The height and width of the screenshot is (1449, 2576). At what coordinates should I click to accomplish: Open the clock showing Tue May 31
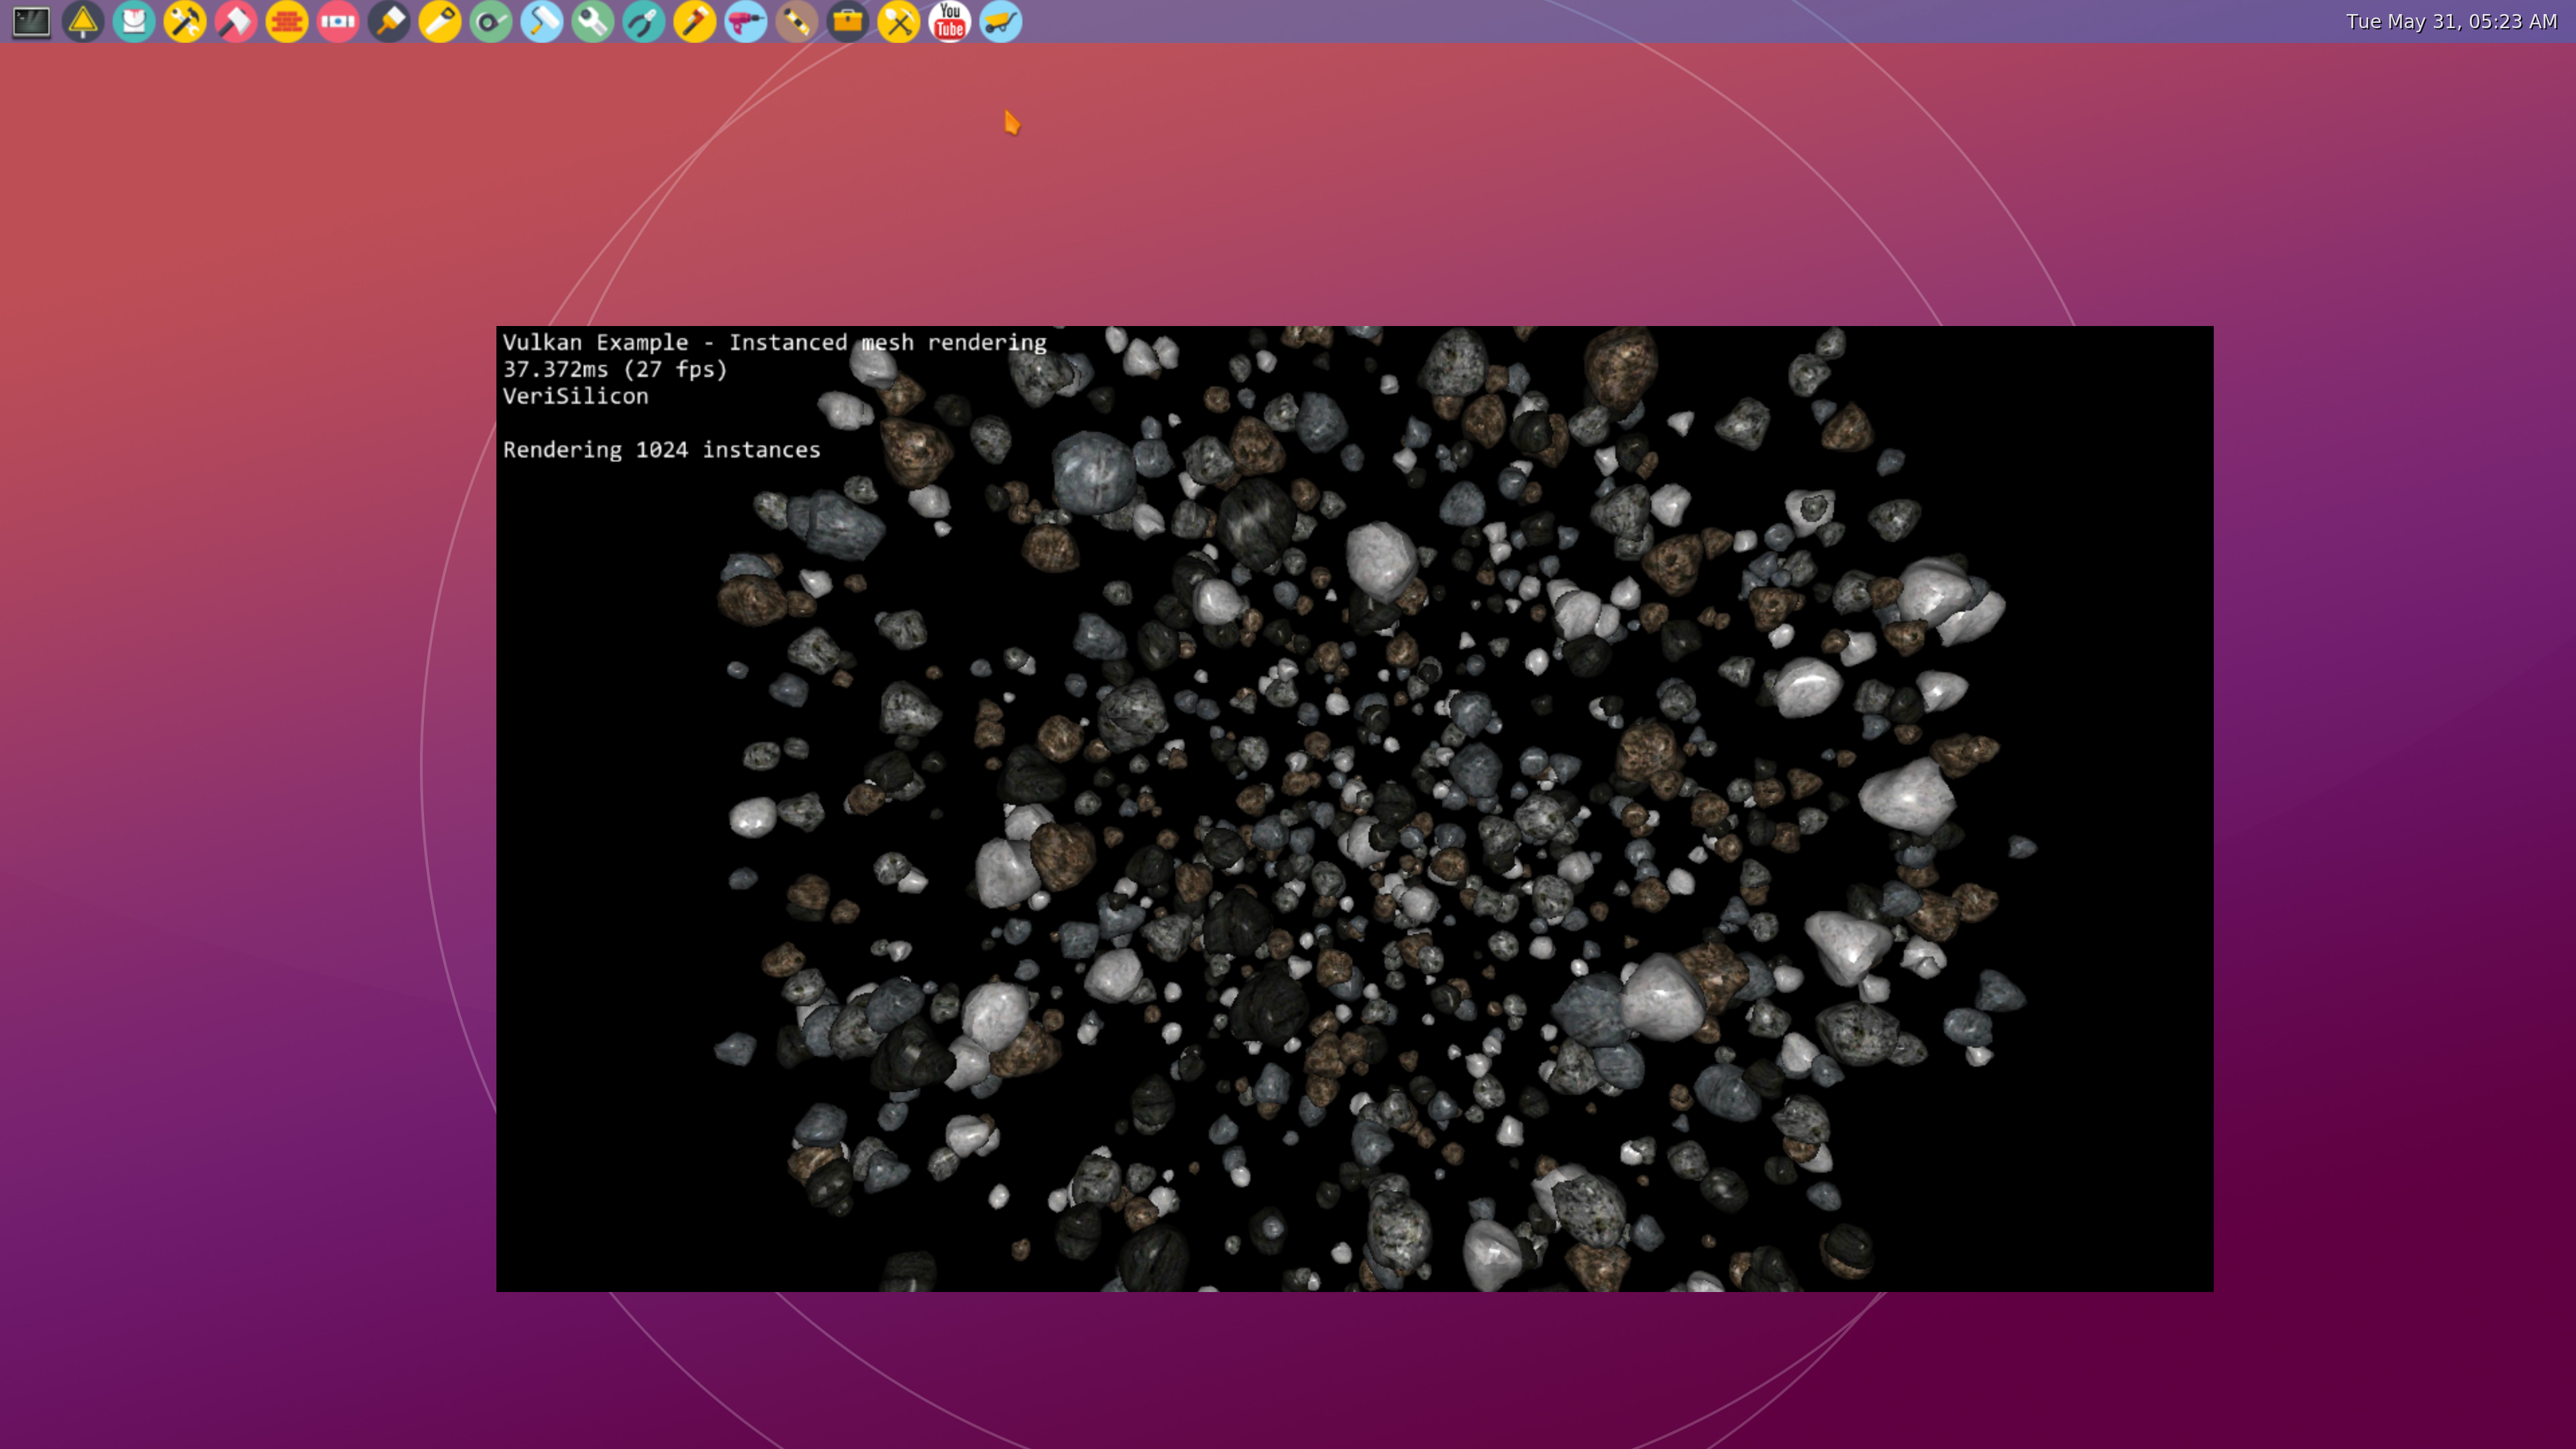tap(2451, 21)
